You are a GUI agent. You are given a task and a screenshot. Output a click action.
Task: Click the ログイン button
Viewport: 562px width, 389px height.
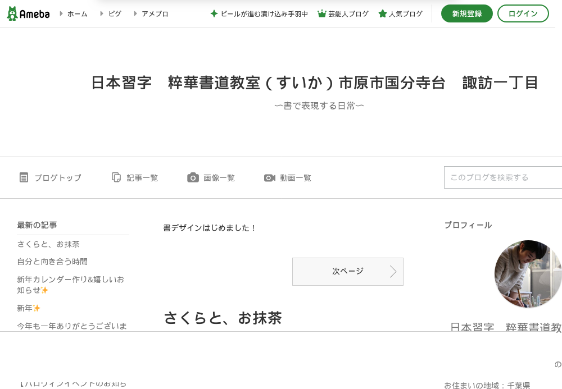(523, 13)
